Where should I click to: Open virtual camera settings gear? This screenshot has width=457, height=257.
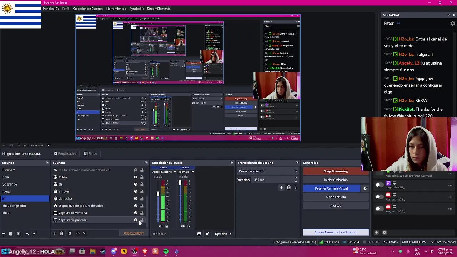[365, 188]
